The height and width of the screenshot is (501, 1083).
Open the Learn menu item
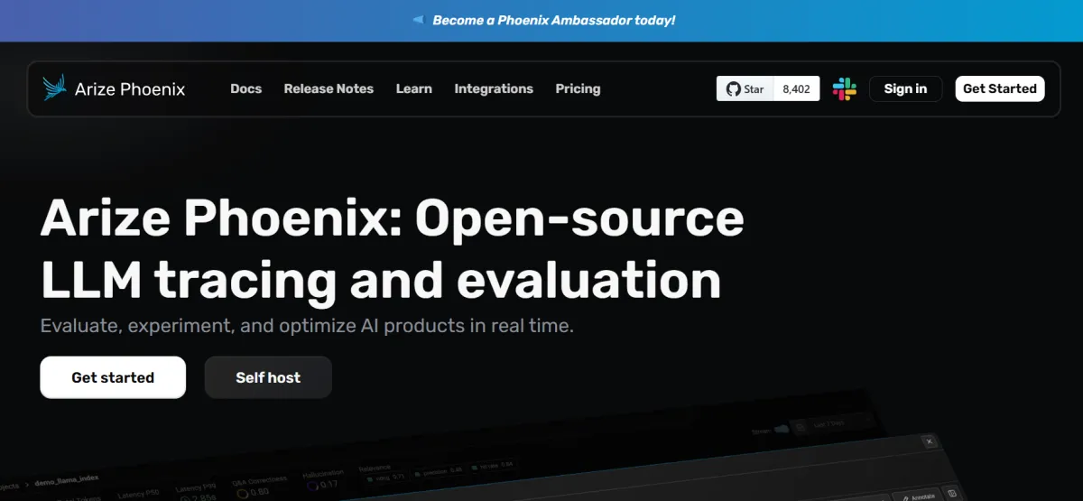coord(414,88)
